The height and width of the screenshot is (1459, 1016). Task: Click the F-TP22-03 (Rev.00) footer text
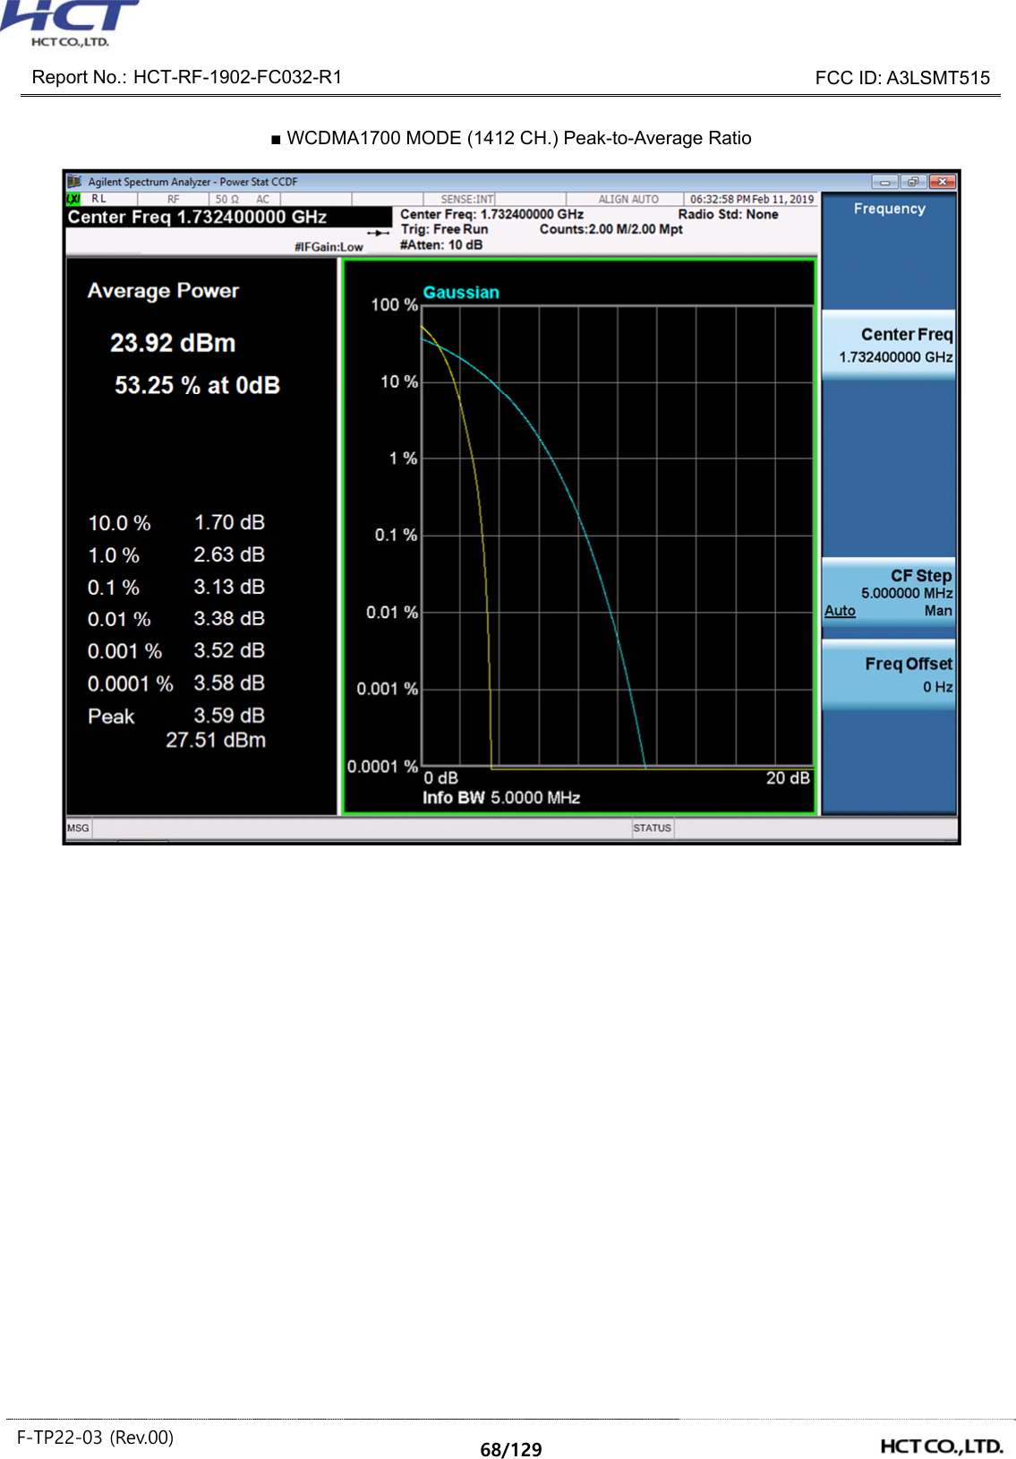point(95,1438)
